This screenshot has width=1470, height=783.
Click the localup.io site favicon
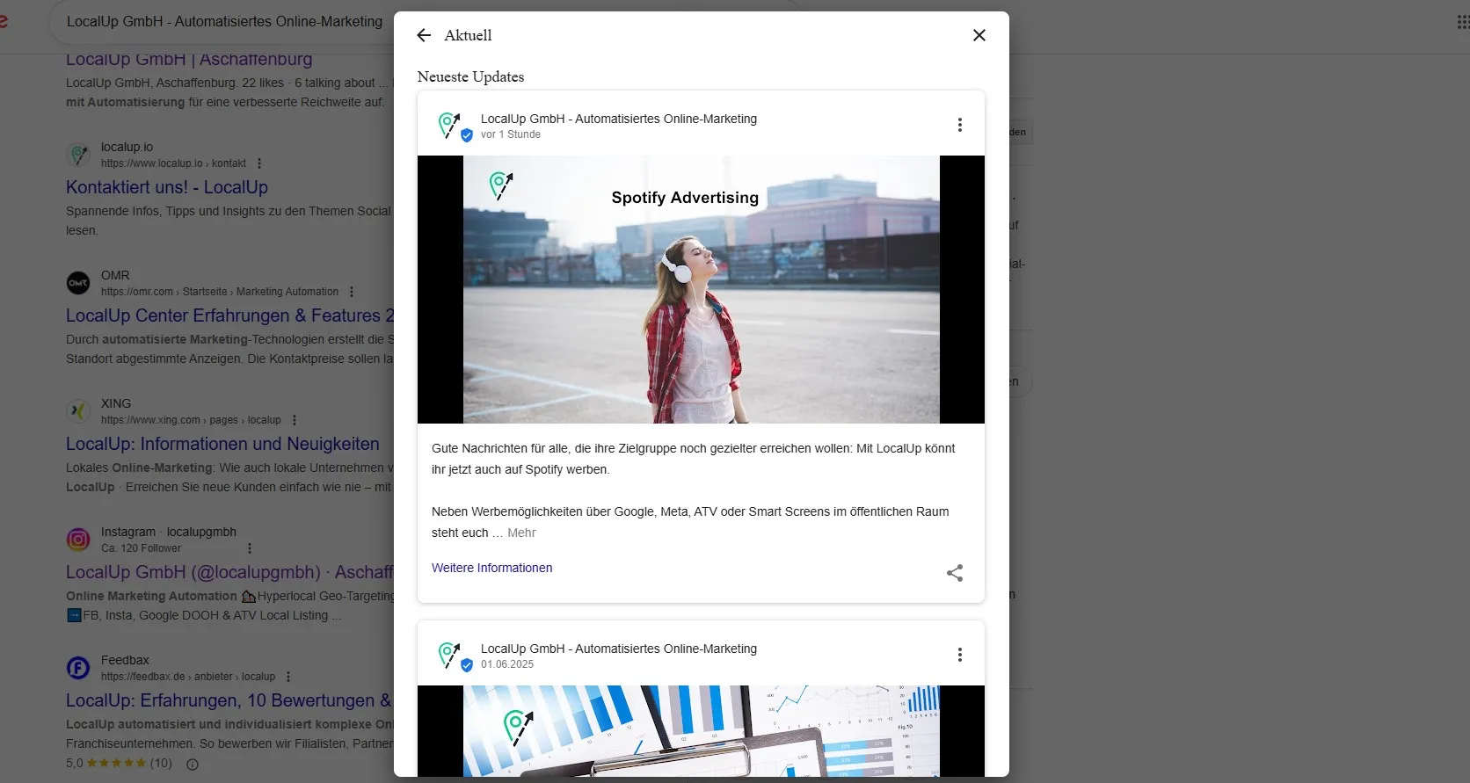pyautogui.click(x=78, y=155)
